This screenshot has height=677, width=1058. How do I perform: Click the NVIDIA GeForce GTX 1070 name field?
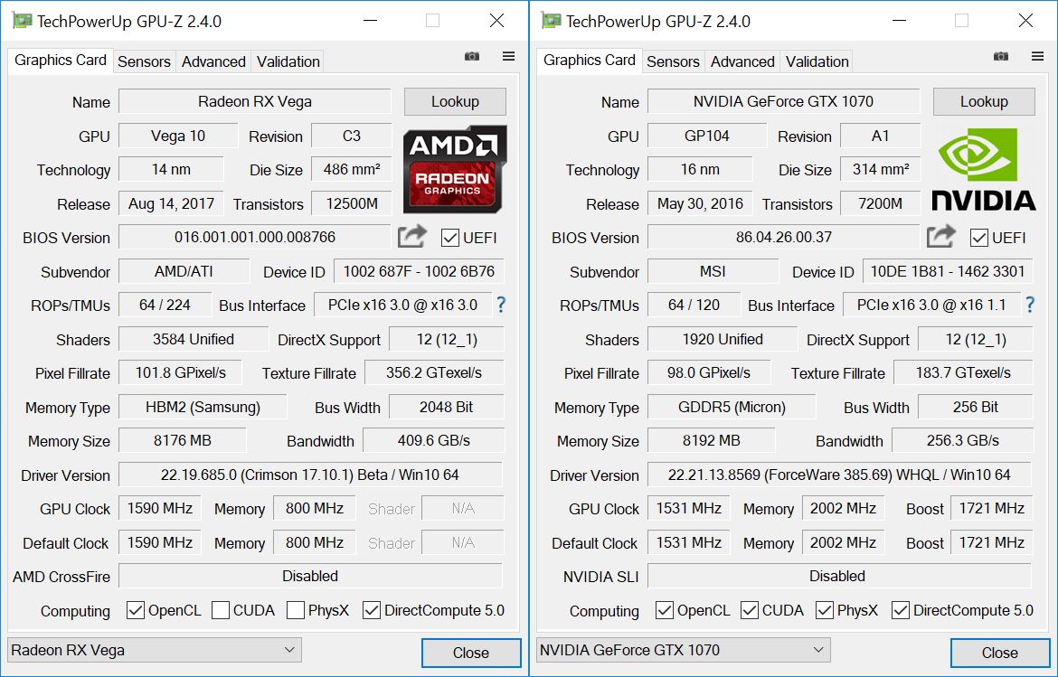point(784,101)
